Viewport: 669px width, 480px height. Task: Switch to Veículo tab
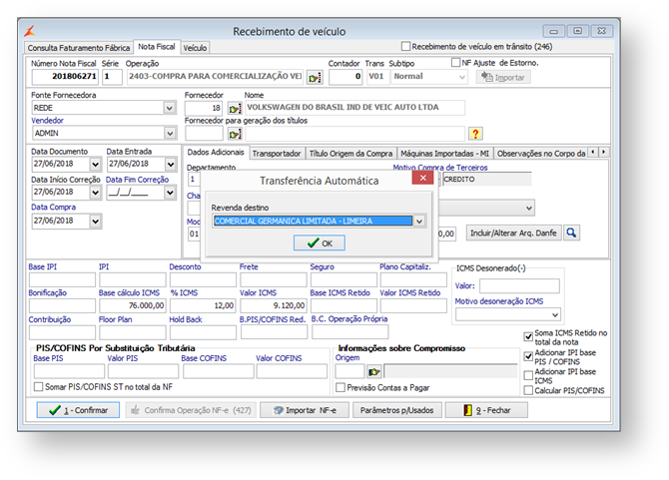click(195, 48)
